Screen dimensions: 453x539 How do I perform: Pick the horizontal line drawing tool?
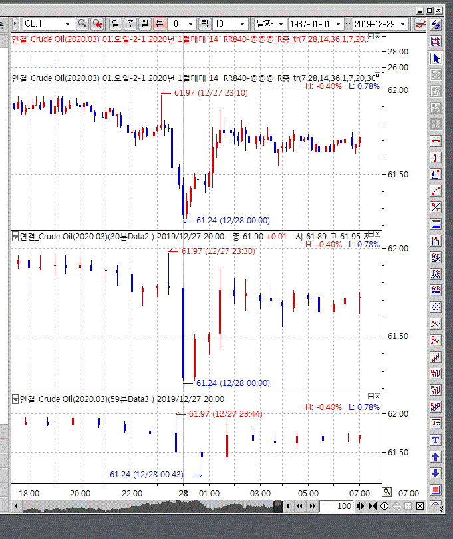coord(436,141)
